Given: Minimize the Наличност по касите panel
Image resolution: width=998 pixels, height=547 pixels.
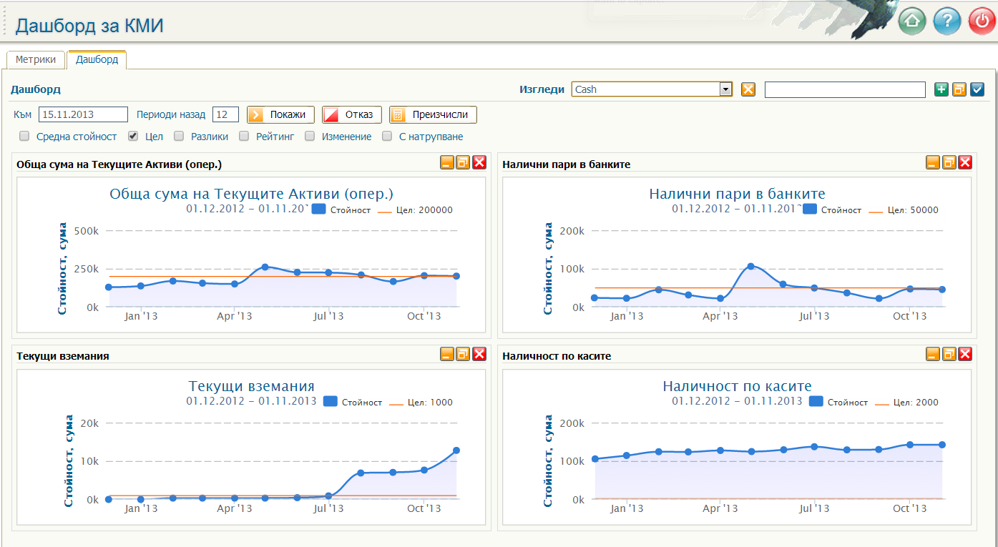Looking at the screenshot, I should pyautogui.click(x=932, y=354).
